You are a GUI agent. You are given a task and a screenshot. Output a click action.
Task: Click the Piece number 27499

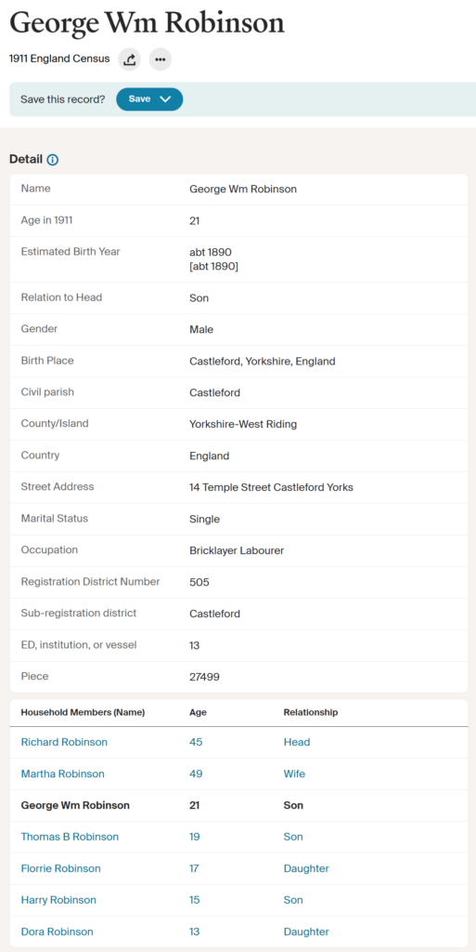205,677
